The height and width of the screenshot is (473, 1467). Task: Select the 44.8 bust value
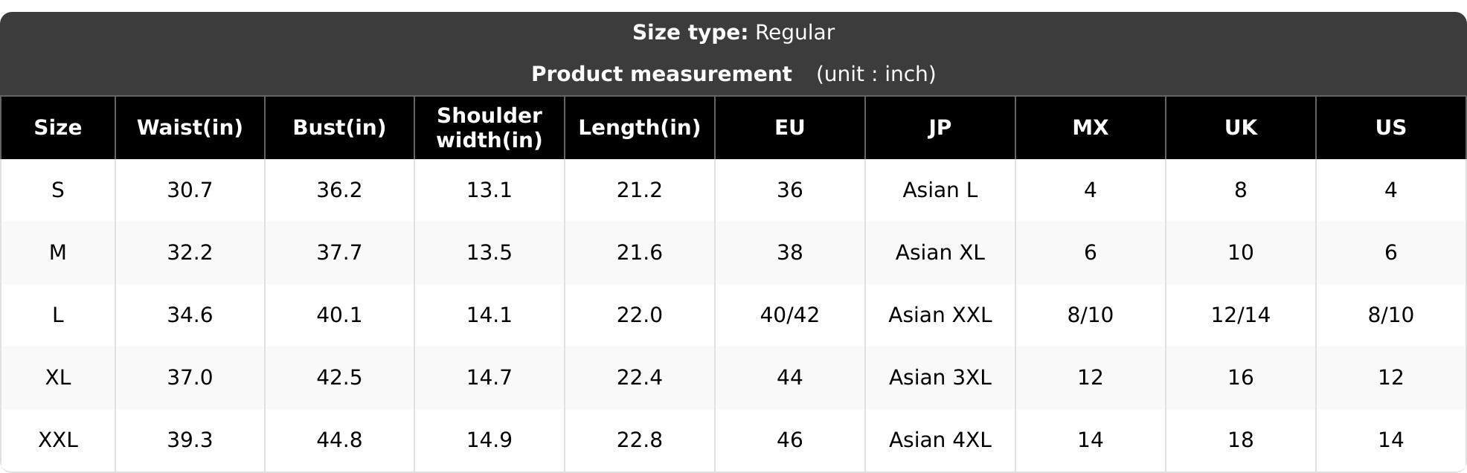(x=339, y=440)
